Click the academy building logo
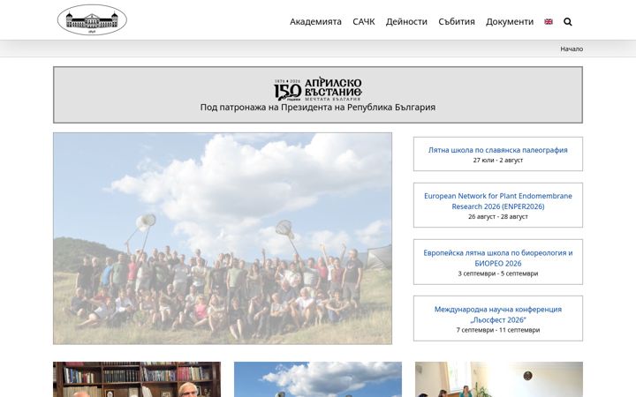This screenshot has height=397, width=636. (x=92, y=19)
